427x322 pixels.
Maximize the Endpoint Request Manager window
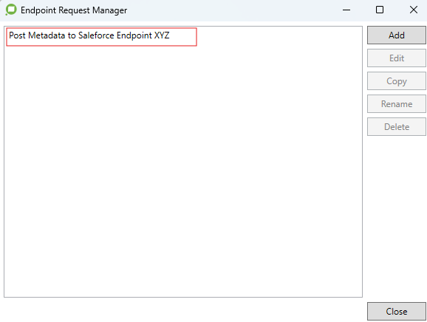tap(380, 10)
